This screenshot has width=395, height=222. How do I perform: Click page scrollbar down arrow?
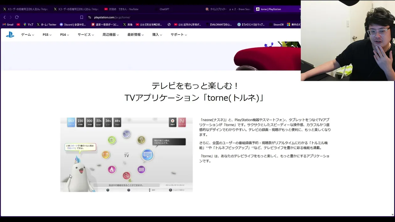point(393,215)
